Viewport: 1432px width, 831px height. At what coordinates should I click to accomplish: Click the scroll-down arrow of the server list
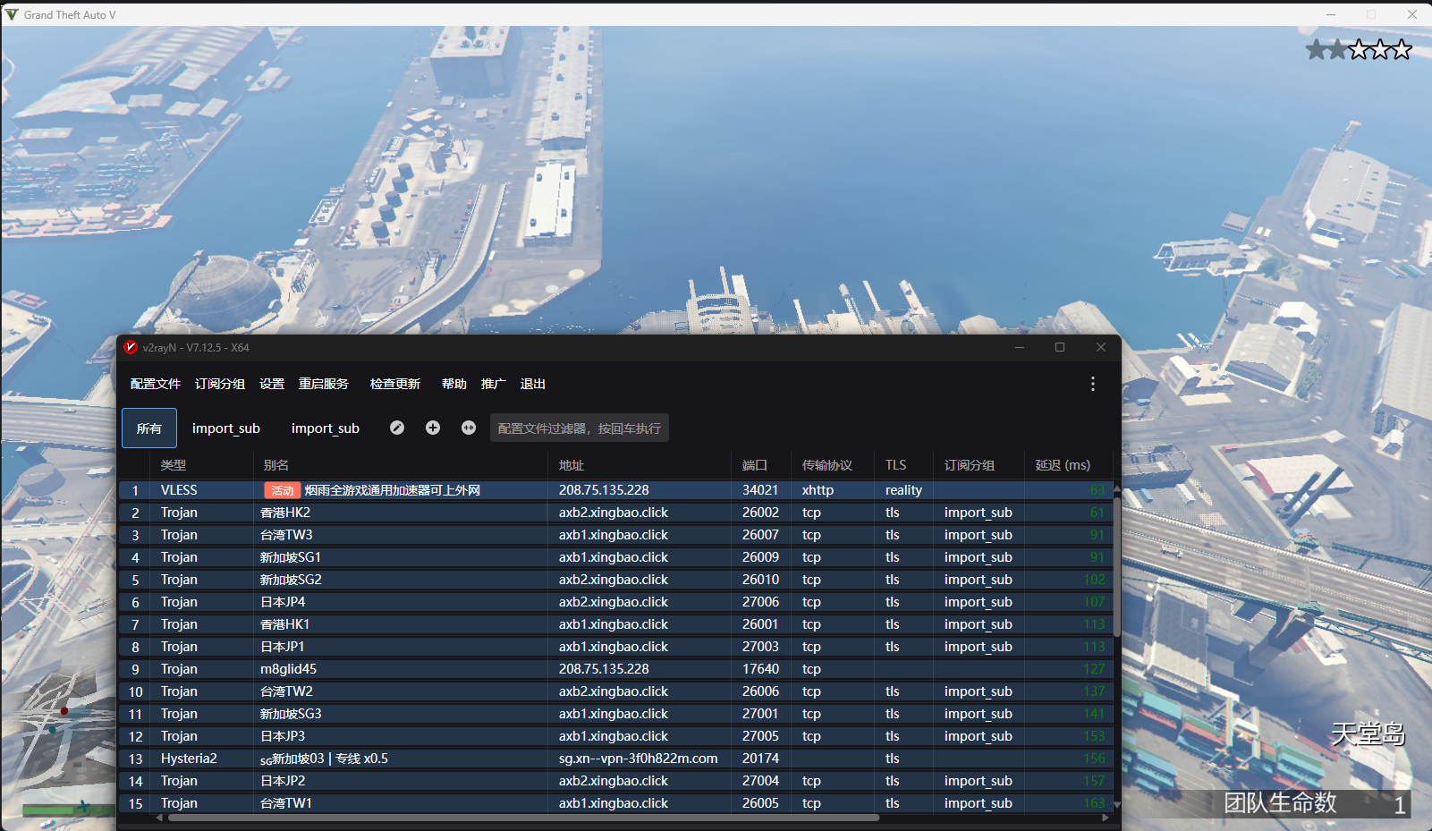tap(1116, 805)
